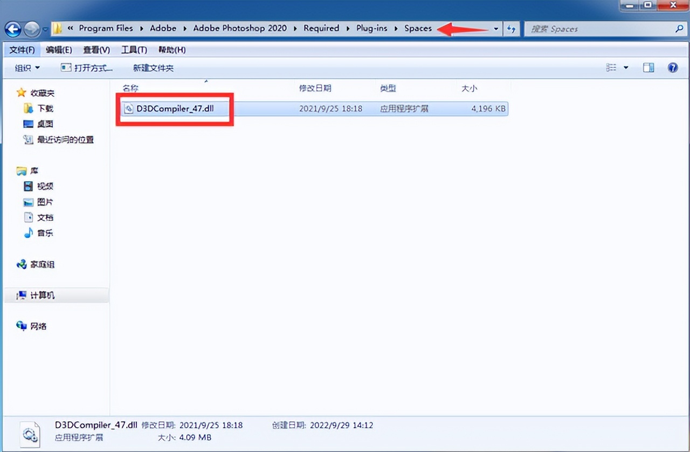The height and width of the screenshot is (452, 690).
Task: Click inside the 搜索 Spaces search box
Action: coord(593,29)
